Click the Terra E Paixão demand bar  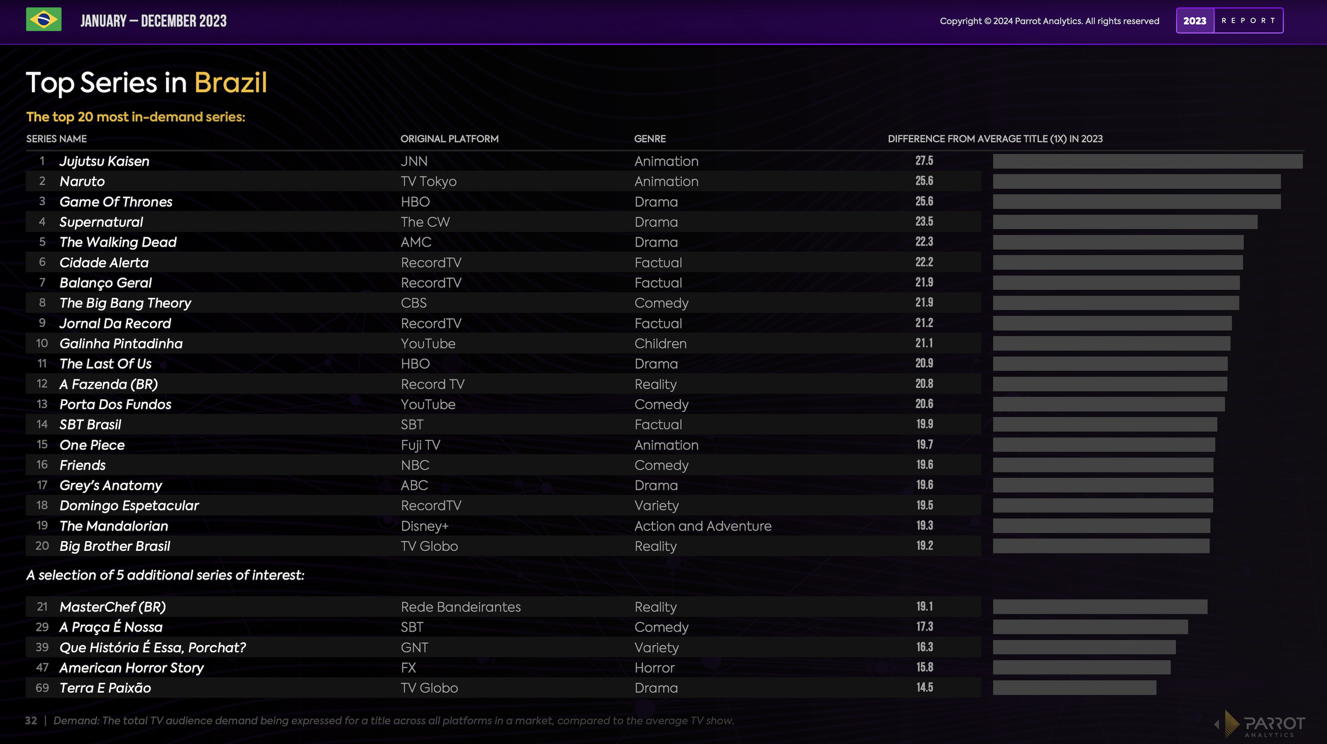[x=1075, y=688]
